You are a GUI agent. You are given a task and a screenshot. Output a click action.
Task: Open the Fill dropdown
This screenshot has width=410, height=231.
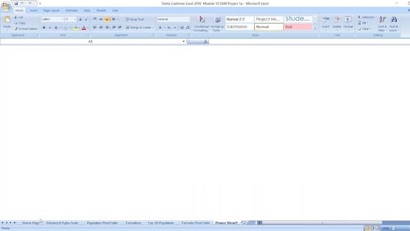pos(363,23)
